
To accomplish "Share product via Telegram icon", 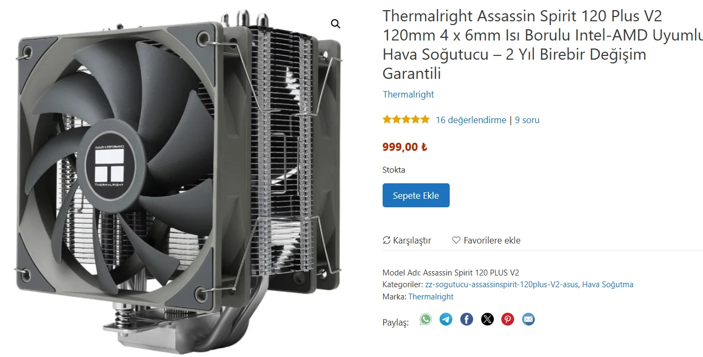I will pos(446,319).
